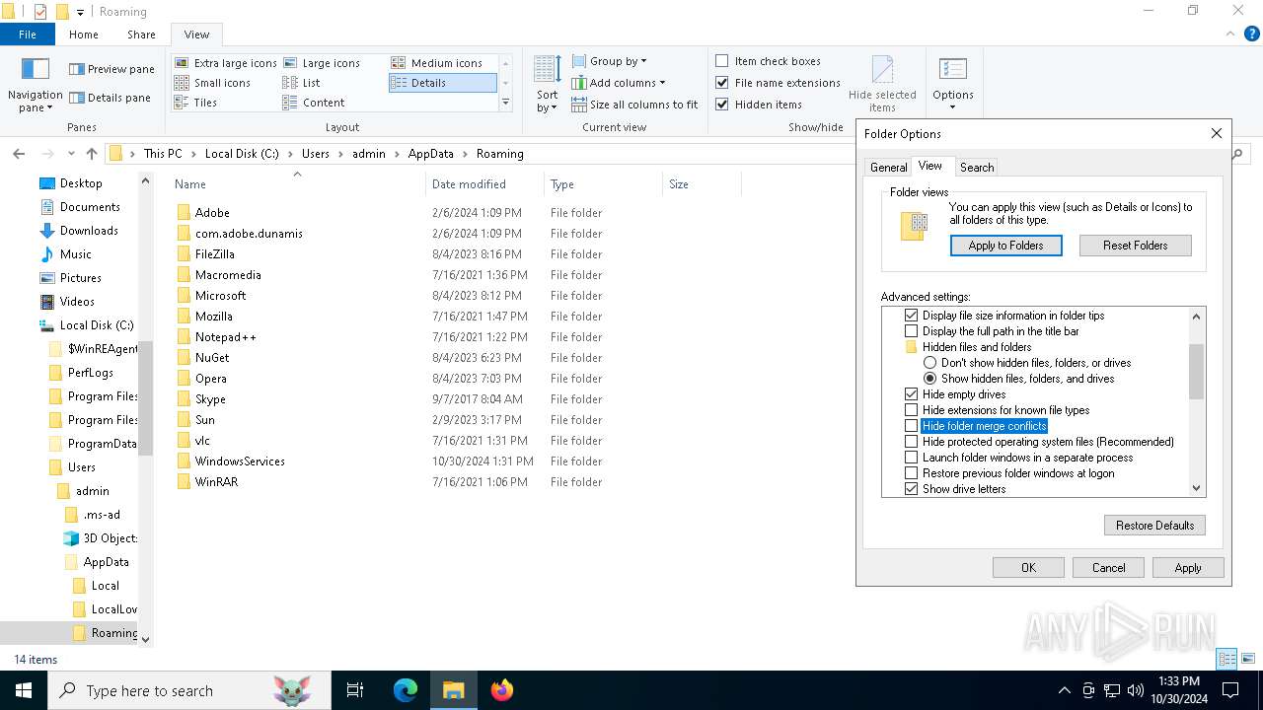Screen dimensions: 1263x710
Task: Open the Windows Start menu
Action: pos(24,690)
